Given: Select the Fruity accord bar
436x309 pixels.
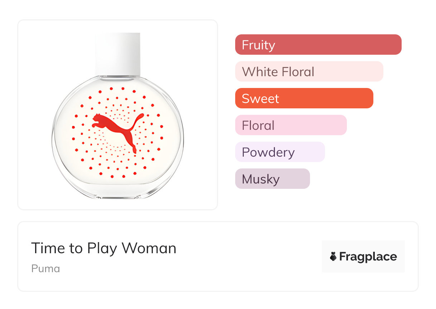Looking at the screenshot, I should 318,45.
